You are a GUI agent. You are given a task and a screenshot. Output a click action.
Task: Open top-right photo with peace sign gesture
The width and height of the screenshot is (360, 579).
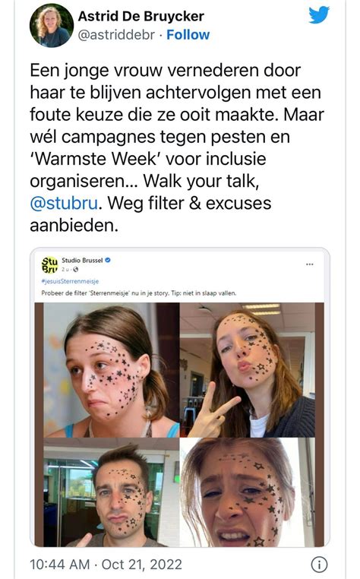[x=248, y=370]
